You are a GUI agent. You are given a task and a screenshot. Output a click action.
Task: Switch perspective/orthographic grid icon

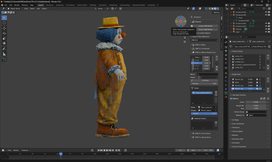(x=185, y=42)
